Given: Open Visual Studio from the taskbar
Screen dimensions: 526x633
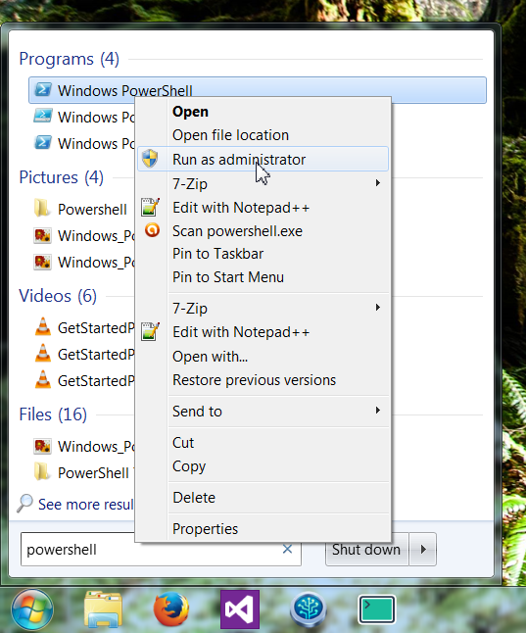Looking at the screenshot, I should pyautogui.click(x=240, y=609).
